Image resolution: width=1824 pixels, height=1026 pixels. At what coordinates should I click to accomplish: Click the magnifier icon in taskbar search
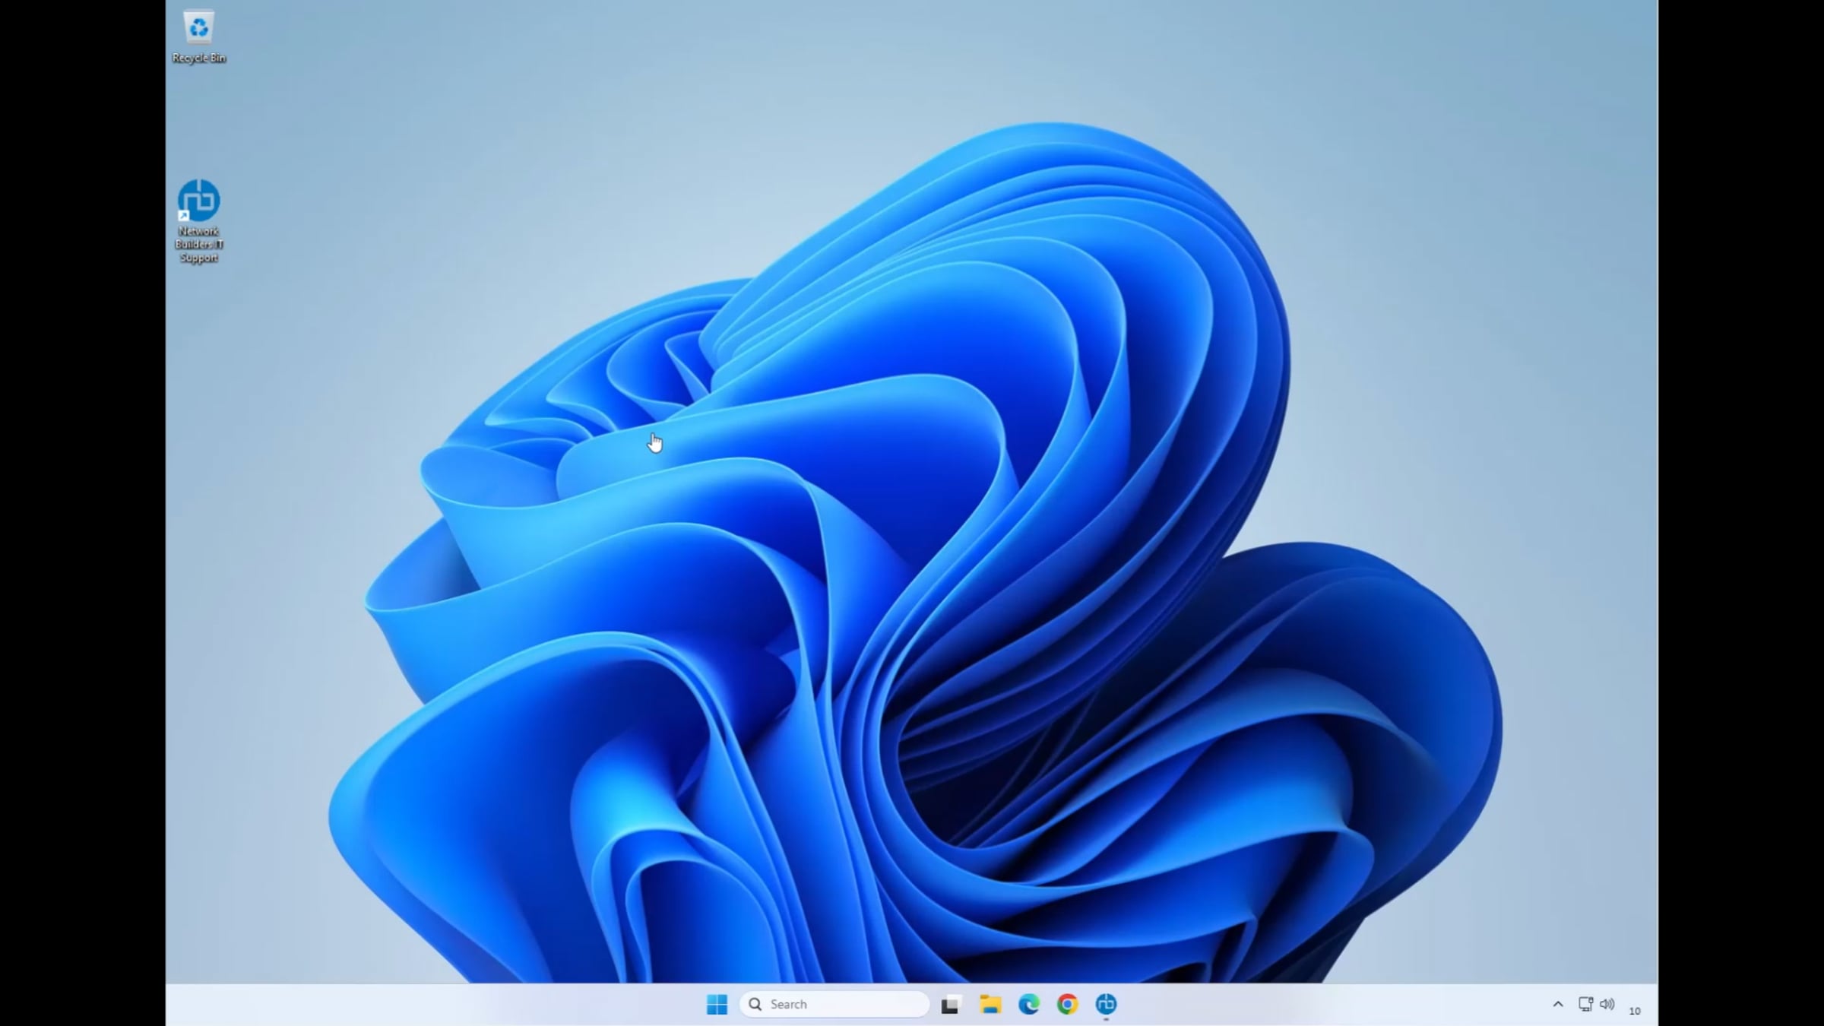[x=755, y=1004]
